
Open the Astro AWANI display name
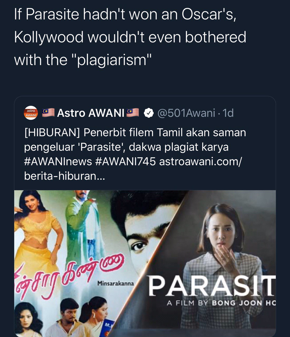[x=91, y=113]
